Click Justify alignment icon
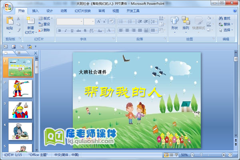The image size is (240, 160). 140,30
